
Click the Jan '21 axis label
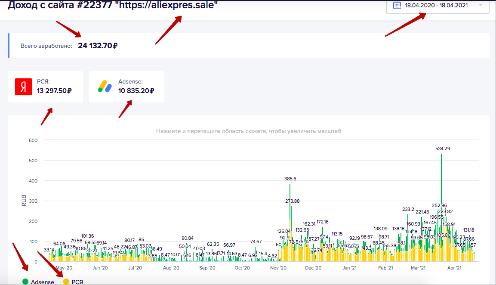click(x=349, y=268)
